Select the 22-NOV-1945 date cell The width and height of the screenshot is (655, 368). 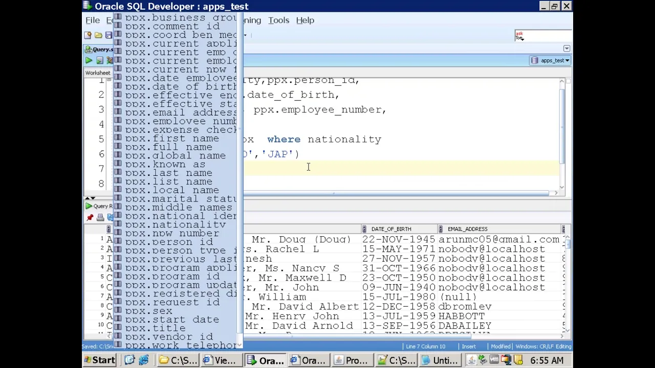[x=399, y=240]
